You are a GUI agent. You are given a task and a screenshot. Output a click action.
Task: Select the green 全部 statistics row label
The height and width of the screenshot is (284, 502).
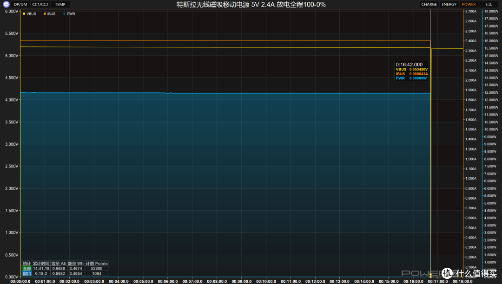click(x=27, y=269)
